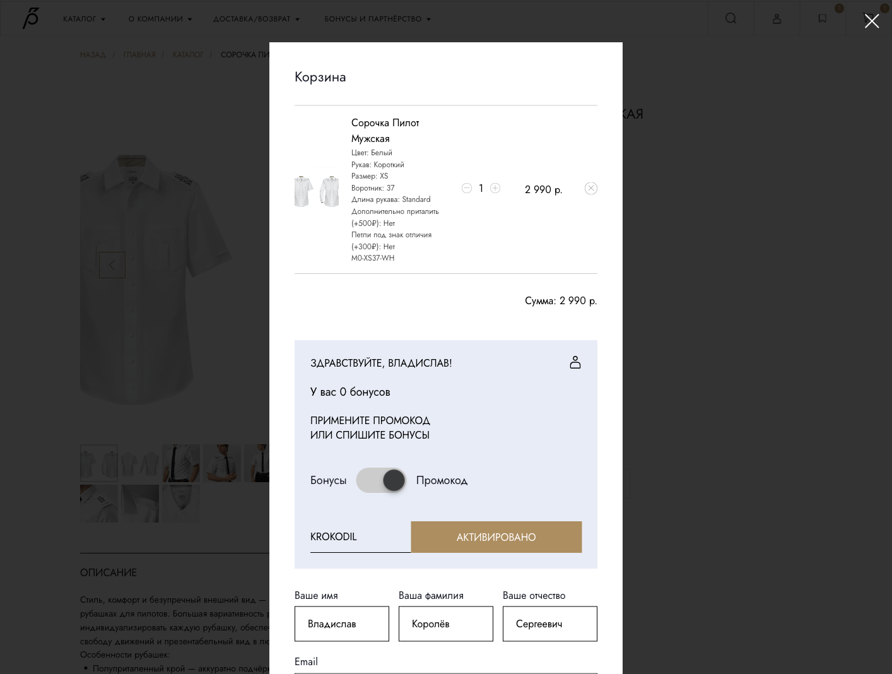
Task: Select the second gallery thumbnail showing two shirts
Action: coord(140,463)
